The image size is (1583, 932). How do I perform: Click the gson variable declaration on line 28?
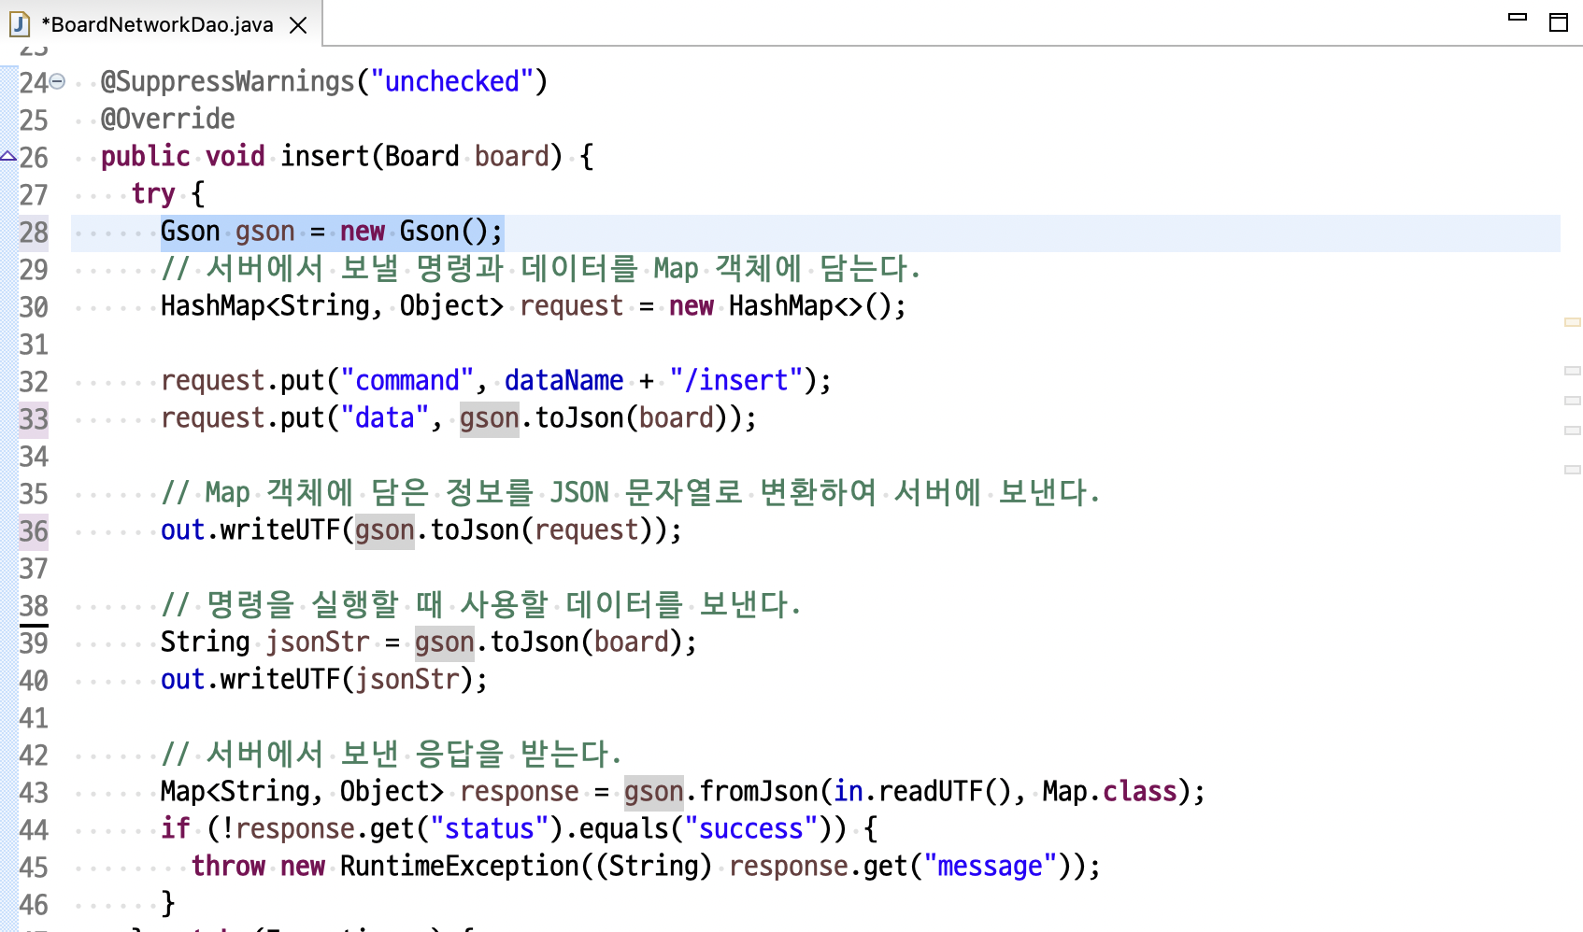(x=265, y=231)
